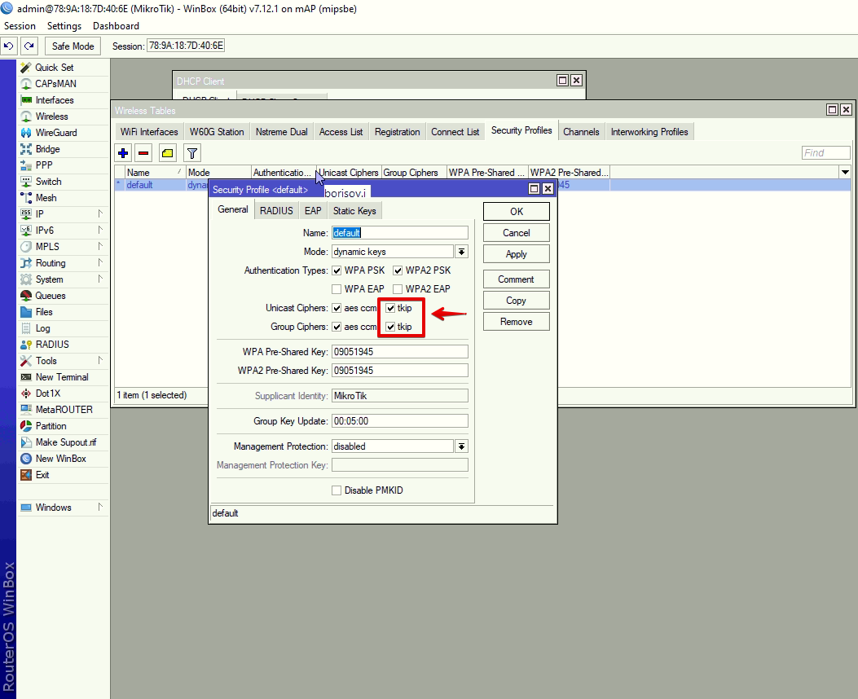Click the yellow Comment icon in toolbar
Viewport: 858px width, 699px height.
click(x=167, y=152)
